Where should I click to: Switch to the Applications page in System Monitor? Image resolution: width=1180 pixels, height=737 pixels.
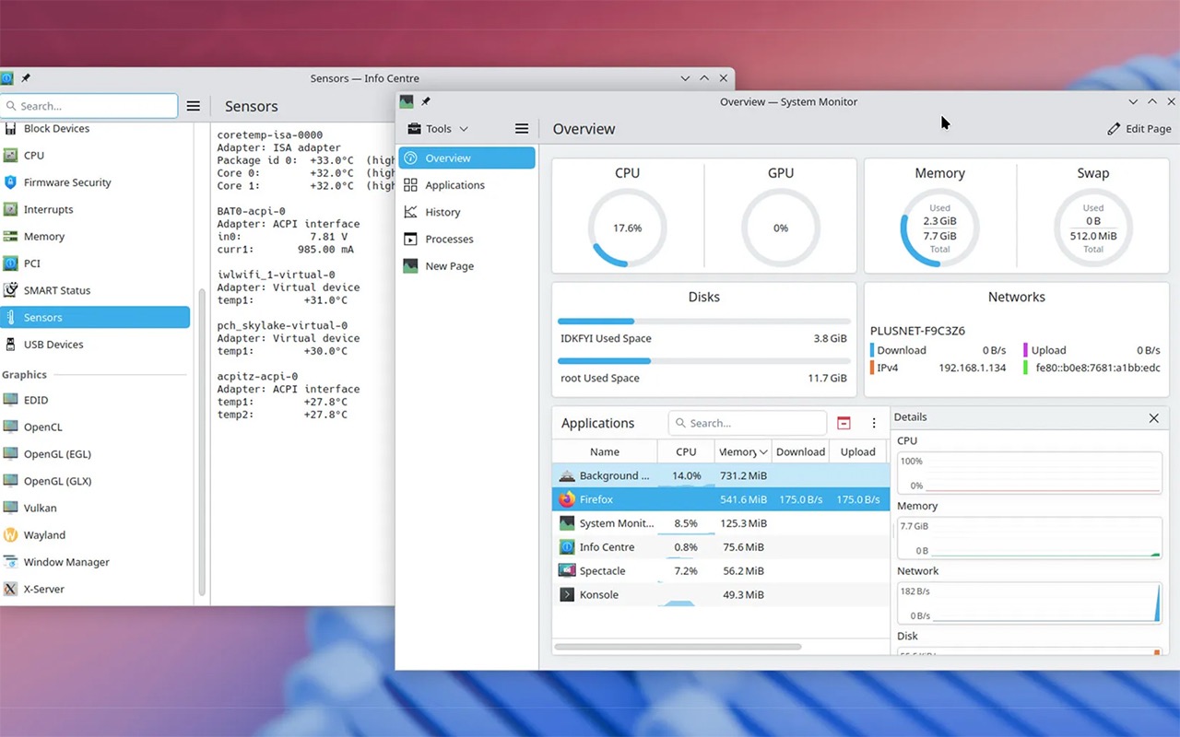(x=466, y=185)
